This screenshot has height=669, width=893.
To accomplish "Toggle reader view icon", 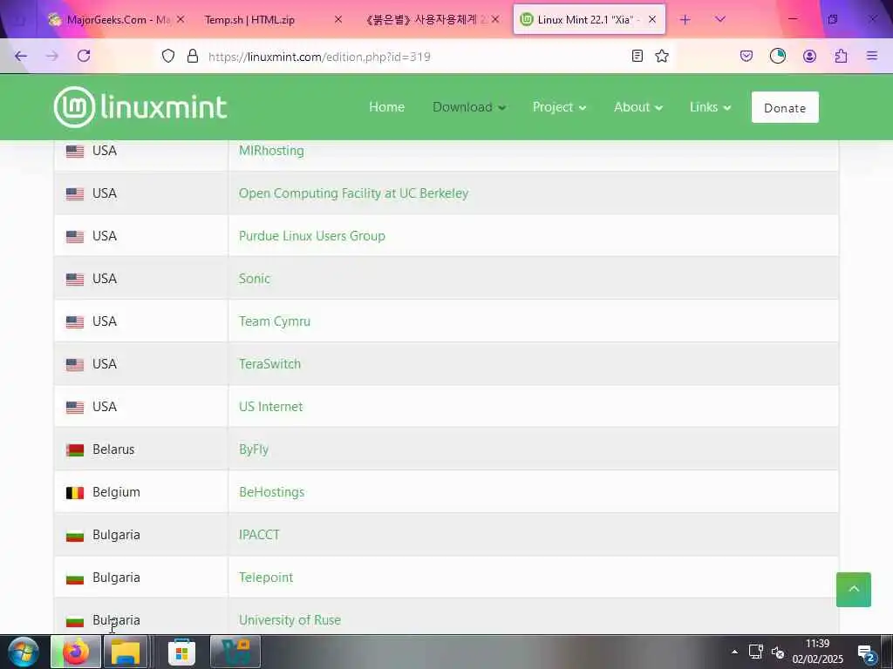I will coord(637,56).
